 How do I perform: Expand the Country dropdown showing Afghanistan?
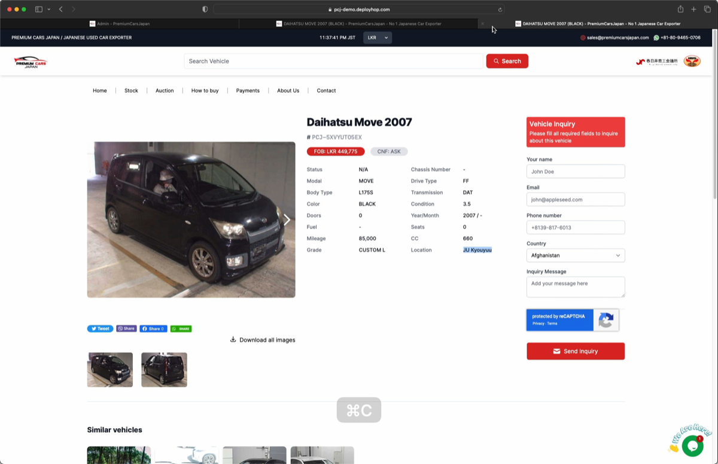point(575,255)
